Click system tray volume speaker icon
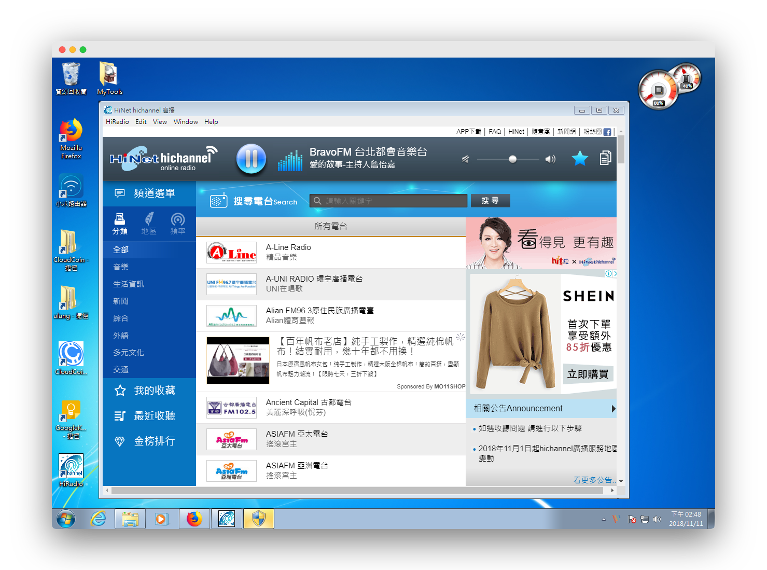767x570 pixels. click(657, 519)
